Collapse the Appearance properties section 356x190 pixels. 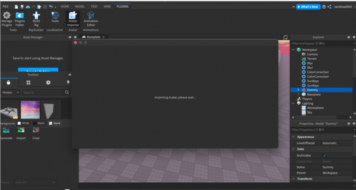pyautogui.click(x=294, y=137)
